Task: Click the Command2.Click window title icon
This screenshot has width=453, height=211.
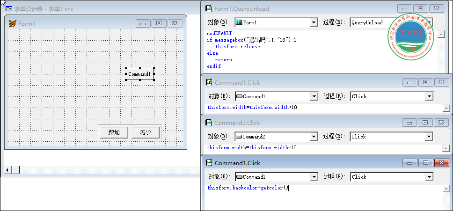Action: pyautogui.click(x=209, y=123)
